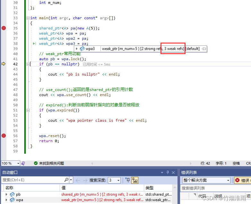
Task: Open the 整个解决方案 scope dropdown
Action: coord(206,180)
